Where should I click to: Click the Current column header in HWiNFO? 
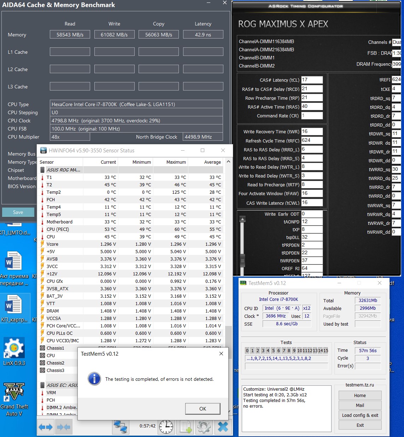tap(100, 162)
